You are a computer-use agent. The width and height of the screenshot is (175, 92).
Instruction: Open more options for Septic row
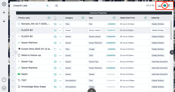(x=60, y=74)
